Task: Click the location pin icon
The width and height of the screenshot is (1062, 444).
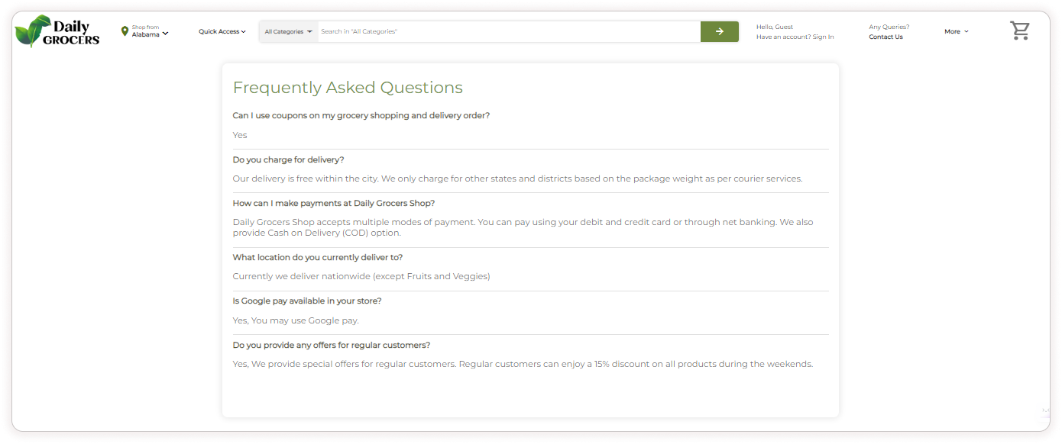Action: coord(125,31)
